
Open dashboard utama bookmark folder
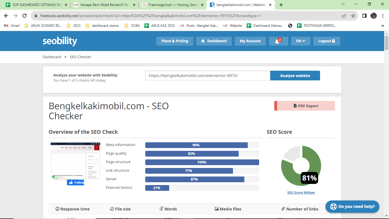102,25
